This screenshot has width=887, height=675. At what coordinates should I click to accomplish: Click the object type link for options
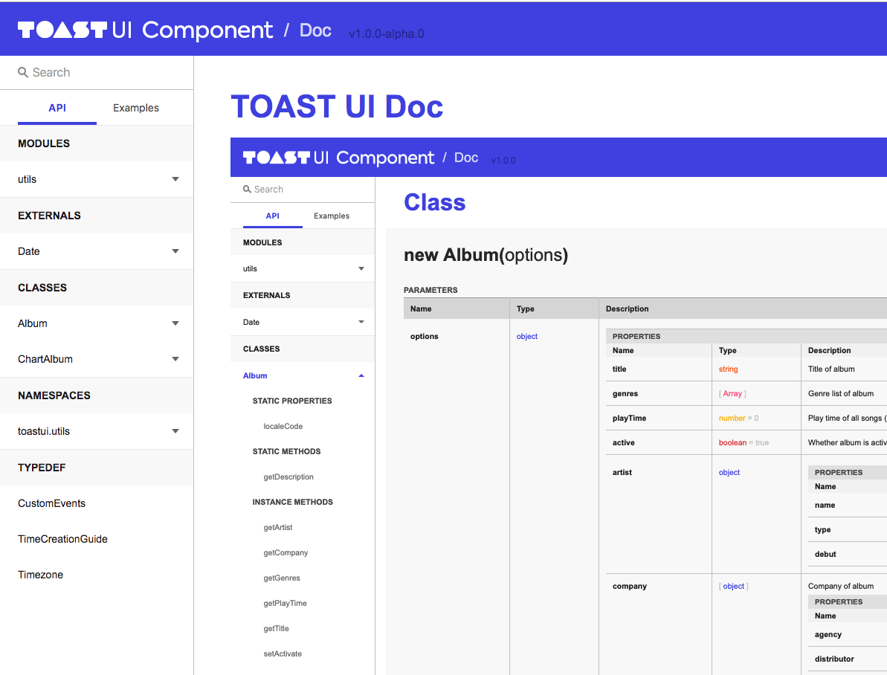tap(526, 336)
